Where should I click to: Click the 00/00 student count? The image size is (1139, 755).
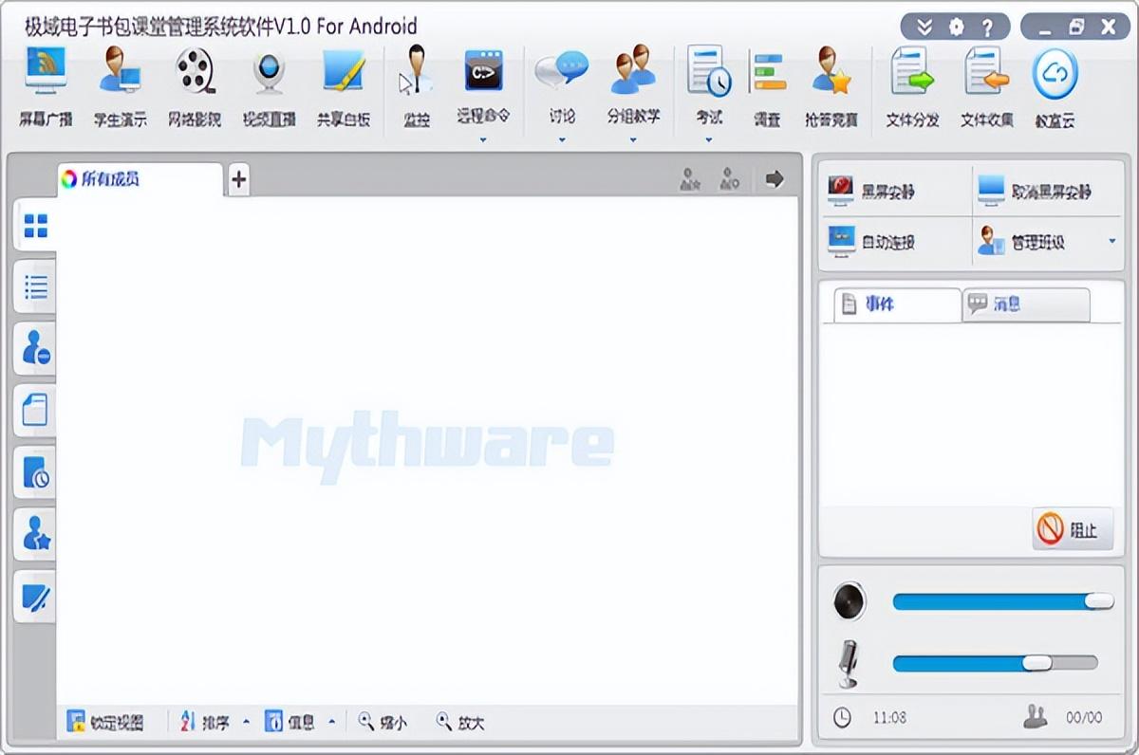[x=1084, y=718]
